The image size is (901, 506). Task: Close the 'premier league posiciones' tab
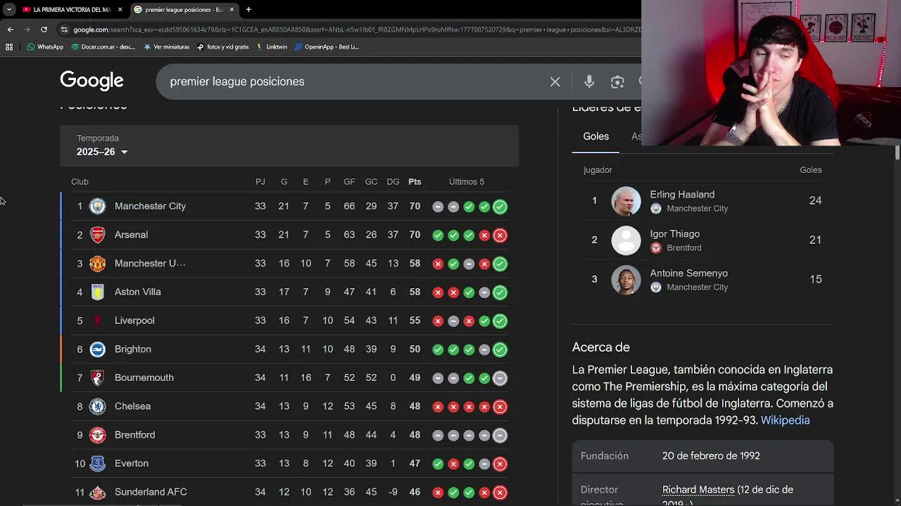(x=232, y=10)
